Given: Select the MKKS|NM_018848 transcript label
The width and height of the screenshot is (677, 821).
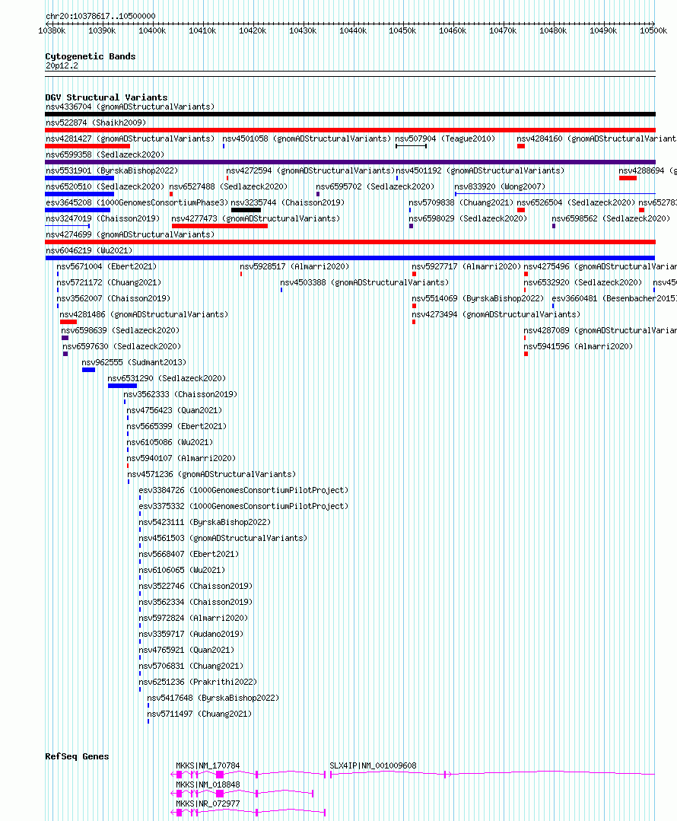Looking at the screenshot, I should click(208, 784).
